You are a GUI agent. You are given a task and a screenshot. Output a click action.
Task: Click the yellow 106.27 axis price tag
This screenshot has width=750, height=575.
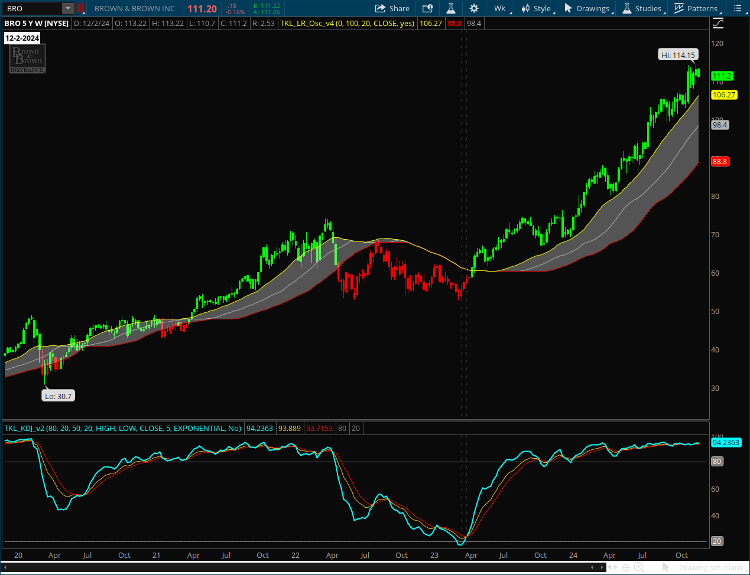(724, 94)
